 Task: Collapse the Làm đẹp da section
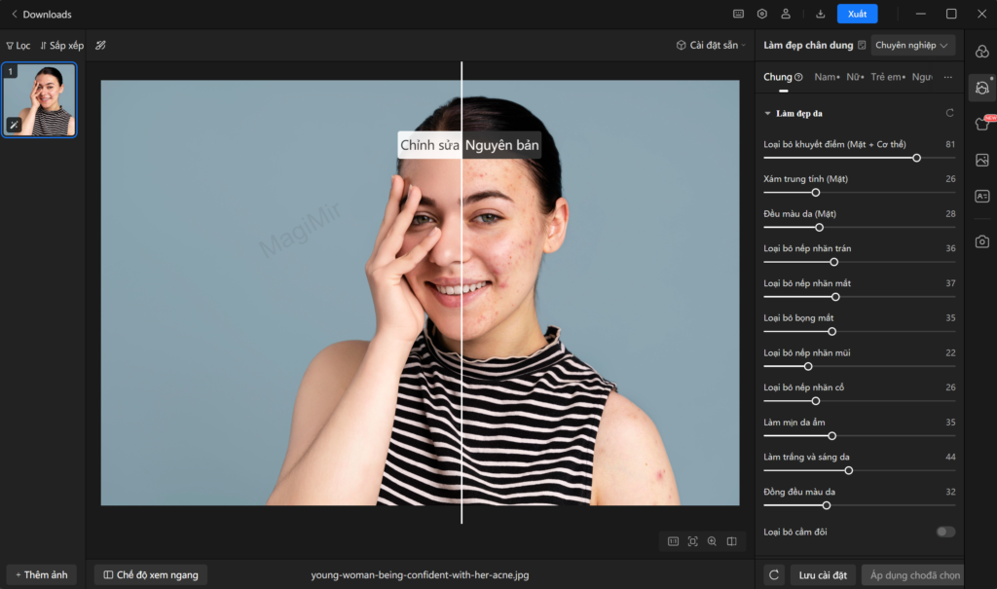tap(767, 113)
